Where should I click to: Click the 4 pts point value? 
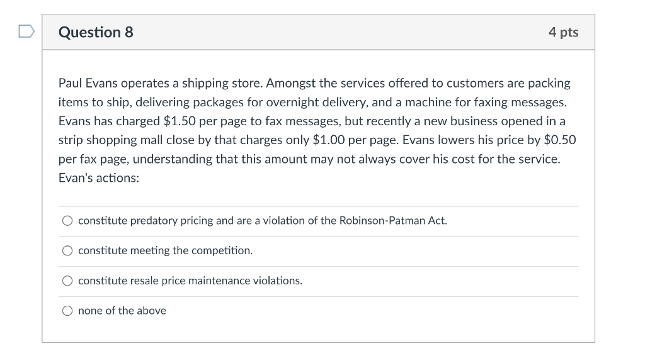(563, 32)
